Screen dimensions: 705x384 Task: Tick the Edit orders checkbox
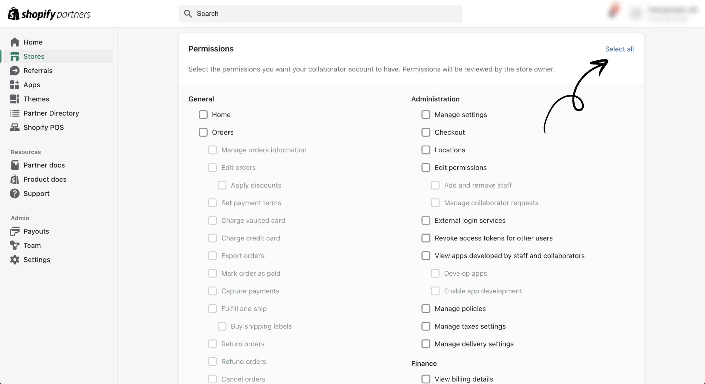point(212,168)
